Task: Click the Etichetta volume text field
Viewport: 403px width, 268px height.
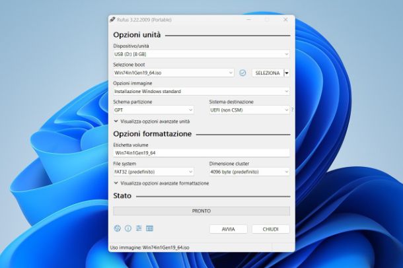Action: pyautogui.click(x=201, y=153)
